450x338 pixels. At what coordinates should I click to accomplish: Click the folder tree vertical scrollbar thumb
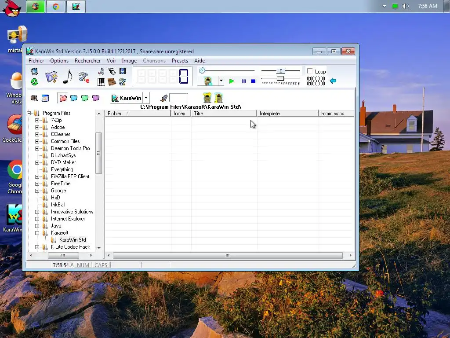tap(99, 153)
